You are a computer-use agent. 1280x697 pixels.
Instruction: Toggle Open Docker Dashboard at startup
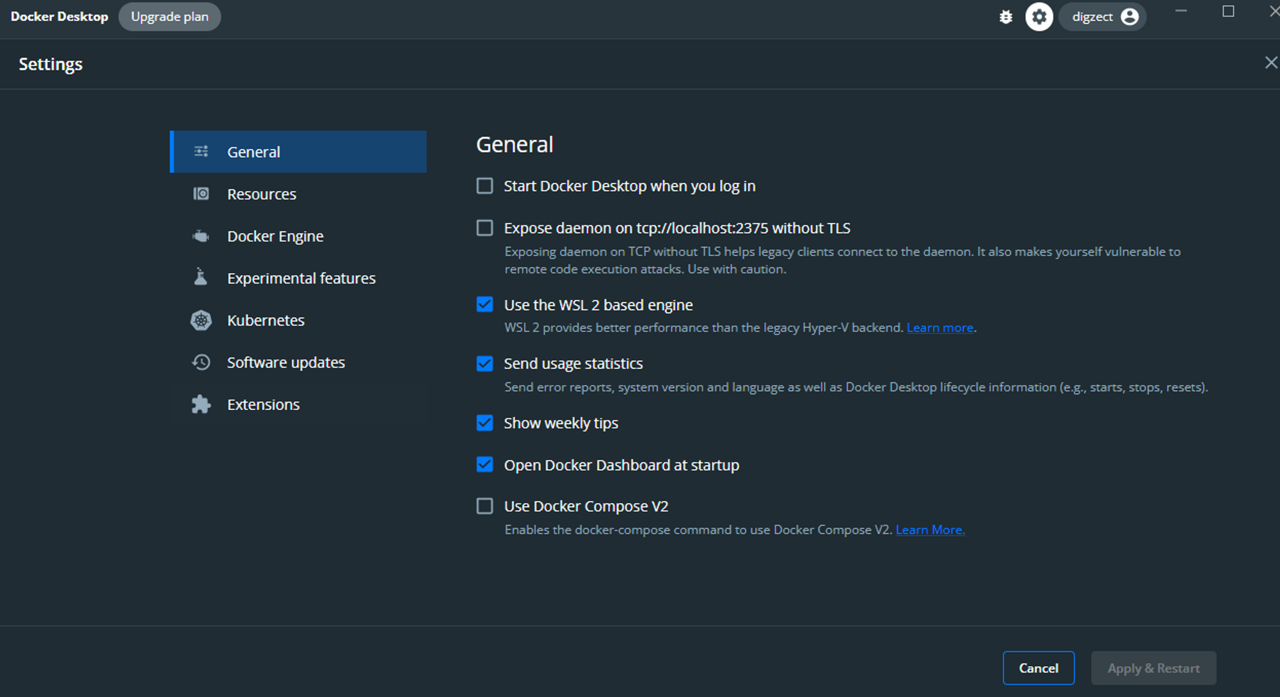click(485, 465)
